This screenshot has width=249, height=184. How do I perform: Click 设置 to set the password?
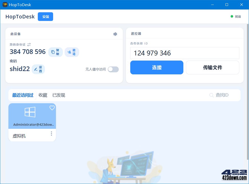(38, 69)
